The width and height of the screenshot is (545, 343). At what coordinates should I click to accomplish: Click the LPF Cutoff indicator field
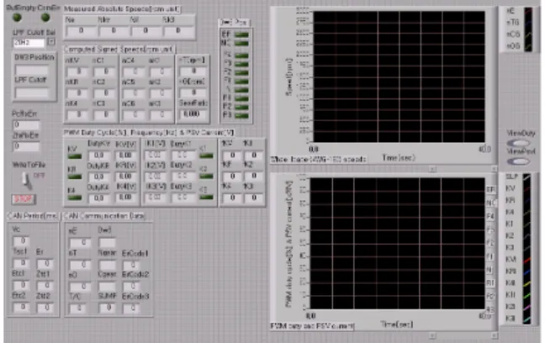pos(32,92)
